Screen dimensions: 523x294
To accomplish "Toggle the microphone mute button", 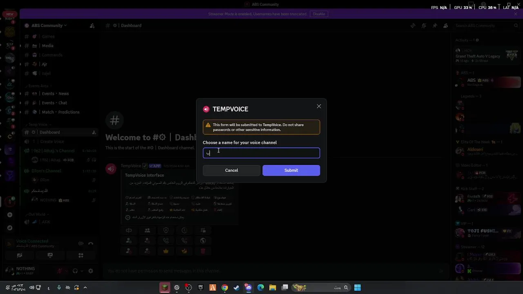I will tap(60, 271).
